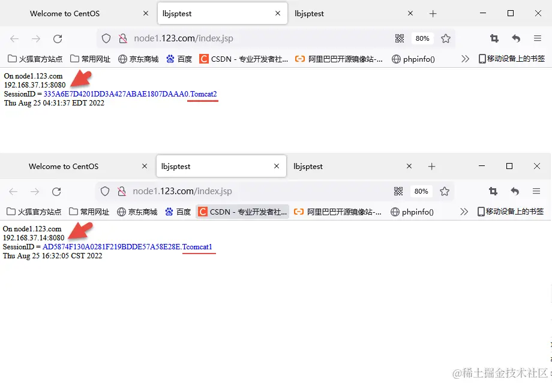This screenshot has width=552, height=383.
Task: Open the 常用网址 bookmarks folder
Action: click(x=90, y=58)
